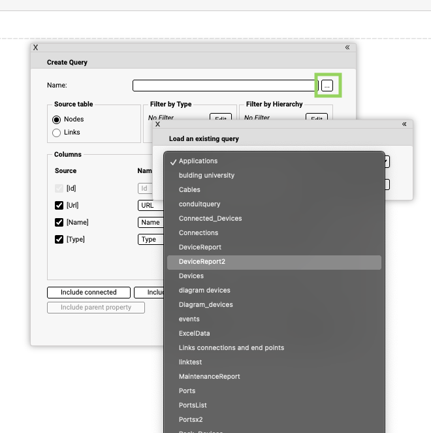Click the ellipsis browse button beside Name field

[328, 86]
